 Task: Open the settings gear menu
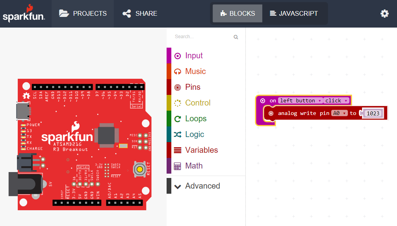pyautogui.click(x=384, y=13)
